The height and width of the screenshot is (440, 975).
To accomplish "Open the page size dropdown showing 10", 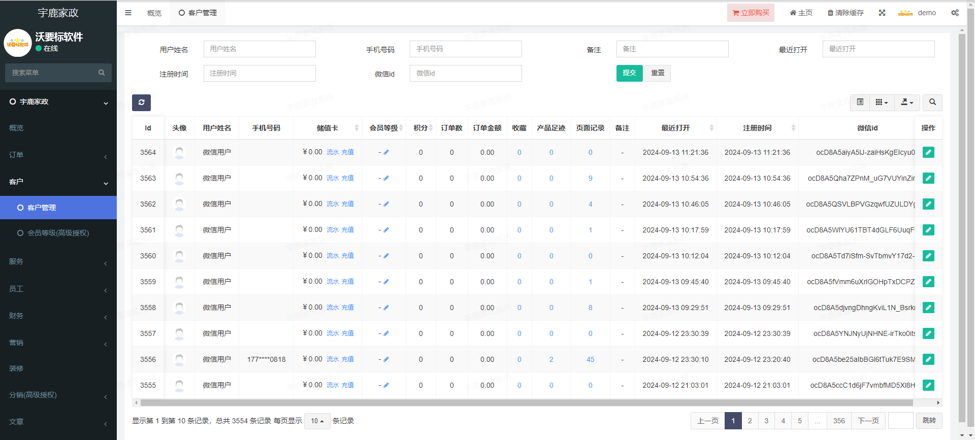I will tap(317, 421).
